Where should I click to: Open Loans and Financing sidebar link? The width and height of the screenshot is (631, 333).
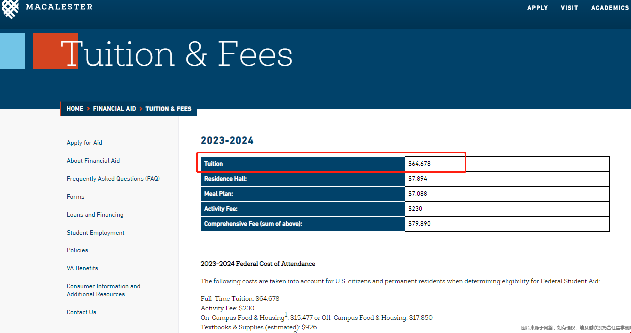pyautogui.click(x=95, y=215)
